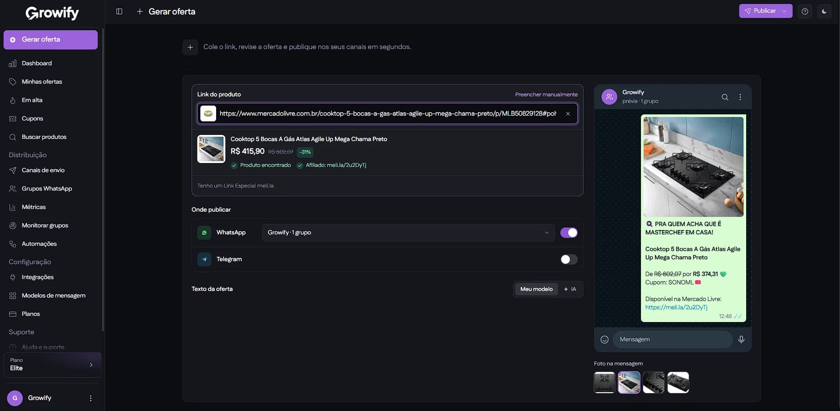Expand the Growify · 1 grupo dropdown

coord(408,233)
